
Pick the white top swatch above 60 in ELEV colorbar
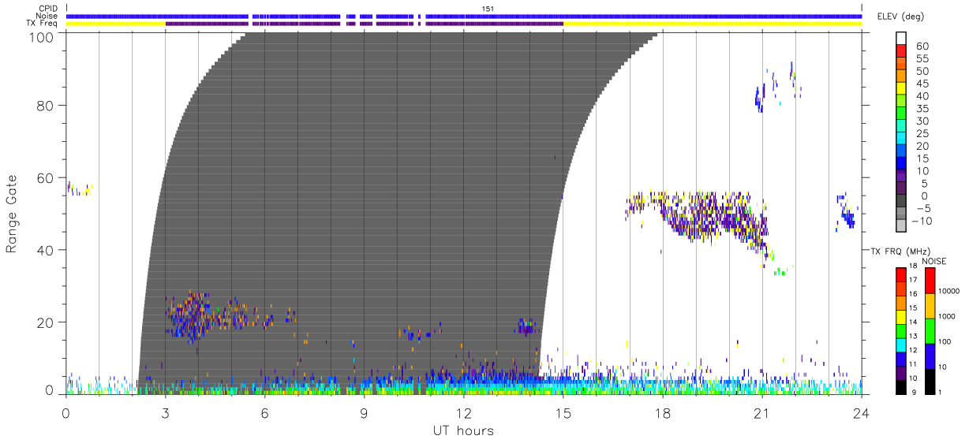tap(902, 39)
